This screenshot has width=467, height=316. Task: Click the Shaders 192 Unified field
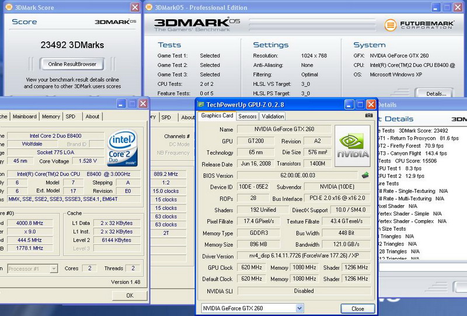(263, 210)
